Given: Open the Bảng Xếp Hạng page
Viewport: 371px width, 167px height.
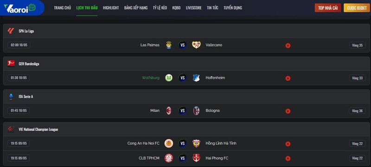Looking at the screenshot, I should (x=136, y=8).
